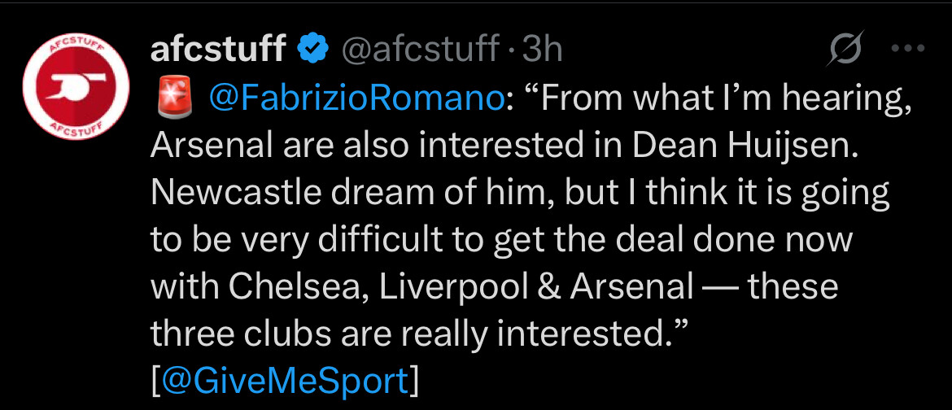The image size is (952, 410).
Task: Click the "Chelsea, Liverpool & Arsenal" text
Action: pos(462,288)
